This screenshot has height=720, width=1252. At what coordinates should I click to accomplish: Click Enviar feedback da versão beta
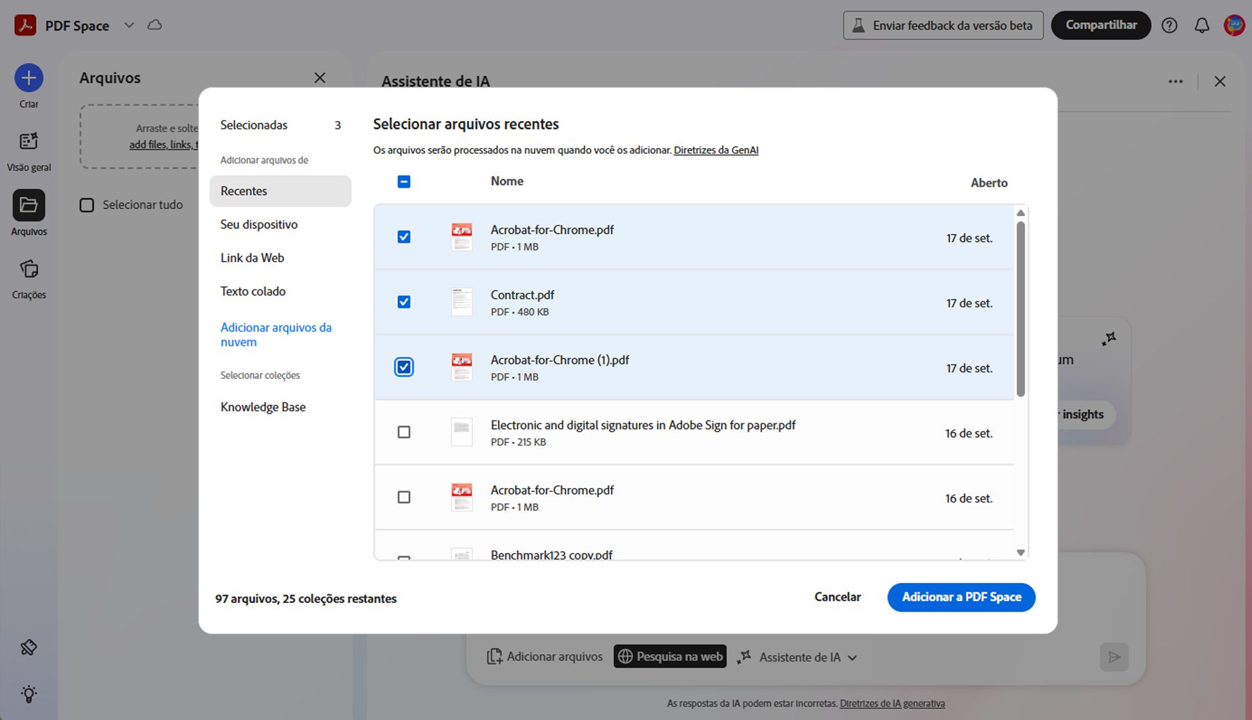[x=943, y=25]
